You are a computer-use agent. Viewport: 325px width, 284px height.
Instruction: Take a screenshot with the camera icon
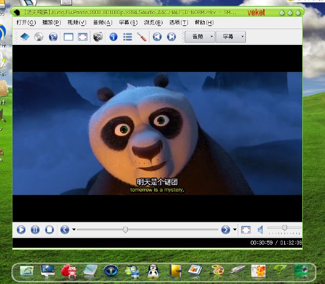[x=98, y=37]
